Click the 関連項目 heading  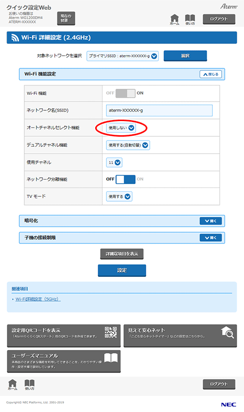tap(20, 289)
